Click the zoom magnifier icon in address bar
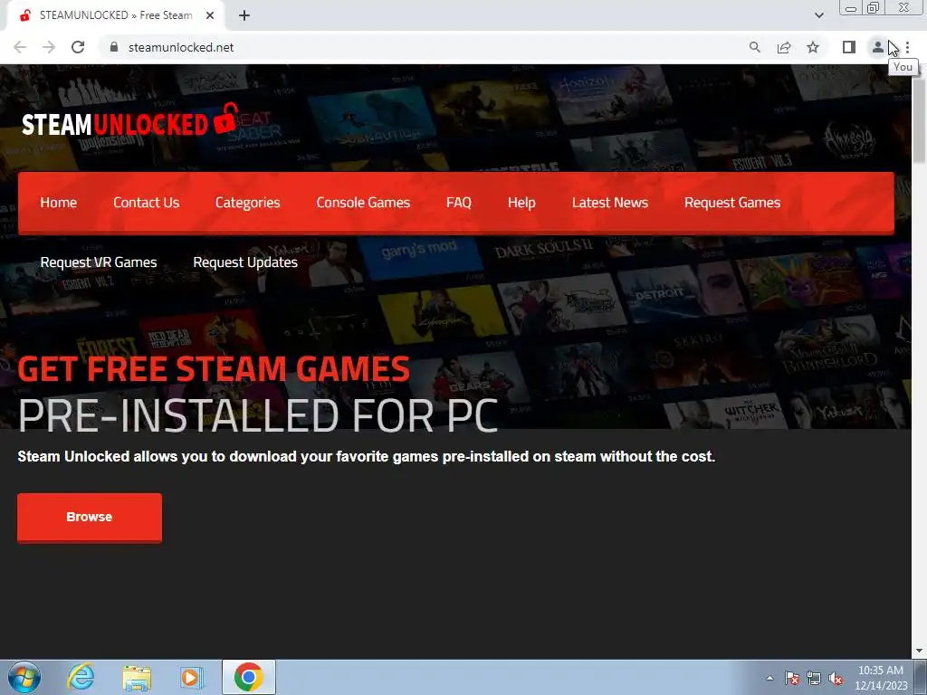This screenshot has width=927, height=695. 754,47
